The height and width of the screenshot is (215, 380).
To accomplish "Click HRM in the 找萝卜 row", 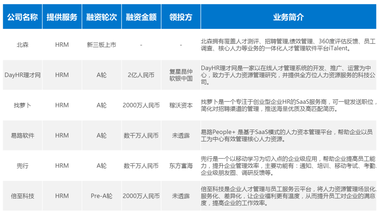I will pos(62,105).
